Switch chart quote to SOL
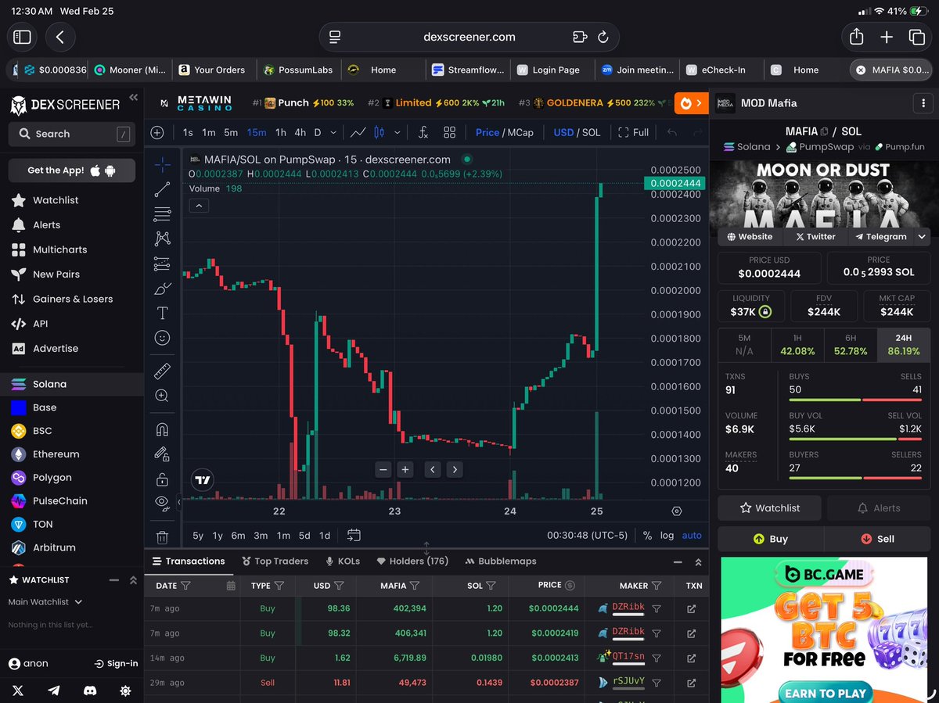Viewport: 939px width, 703px height. (x=591, y=132)
